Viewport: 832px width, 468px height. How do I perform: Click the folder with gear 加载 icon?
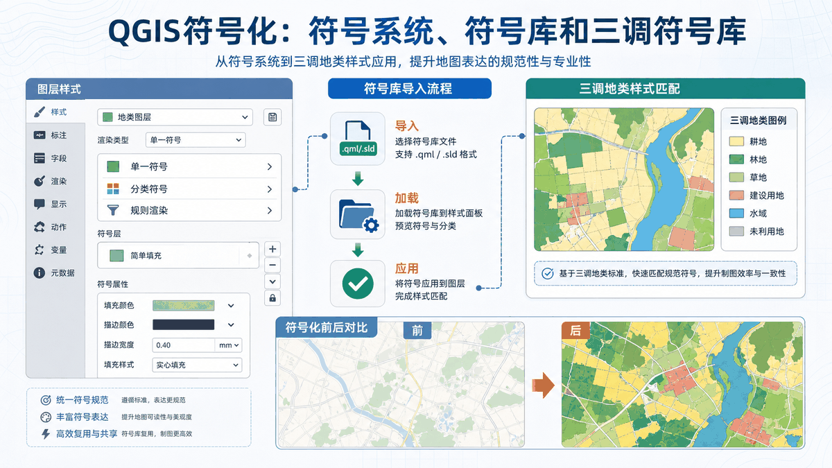(x=358, y=214)
